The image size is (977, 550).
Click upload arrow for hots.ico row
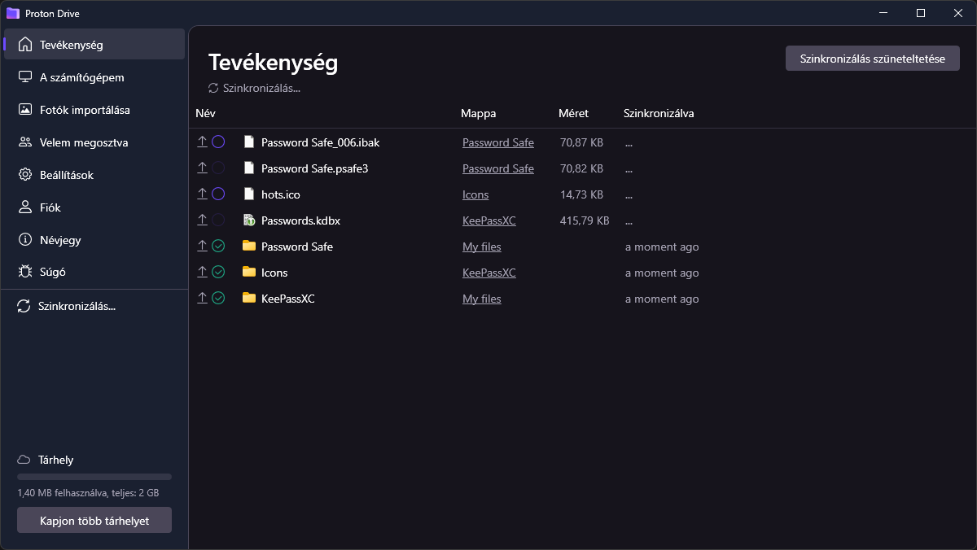203,194
